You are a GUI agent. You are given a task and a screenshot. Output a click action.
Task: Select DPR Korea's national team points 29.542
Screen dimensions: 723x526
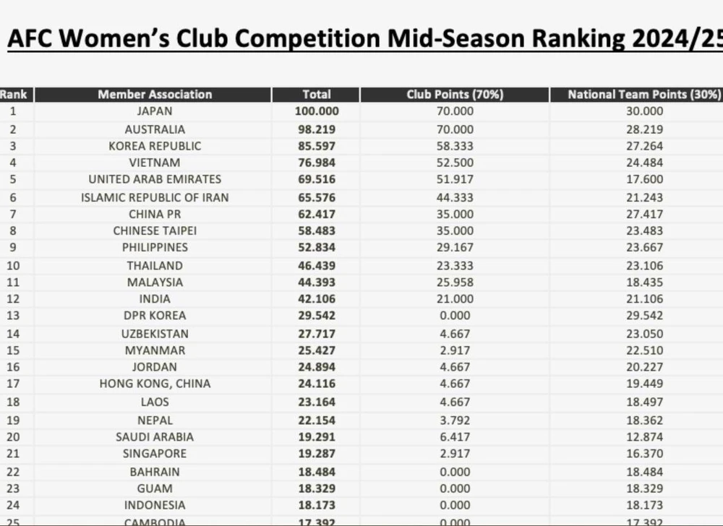coord(644,315)
